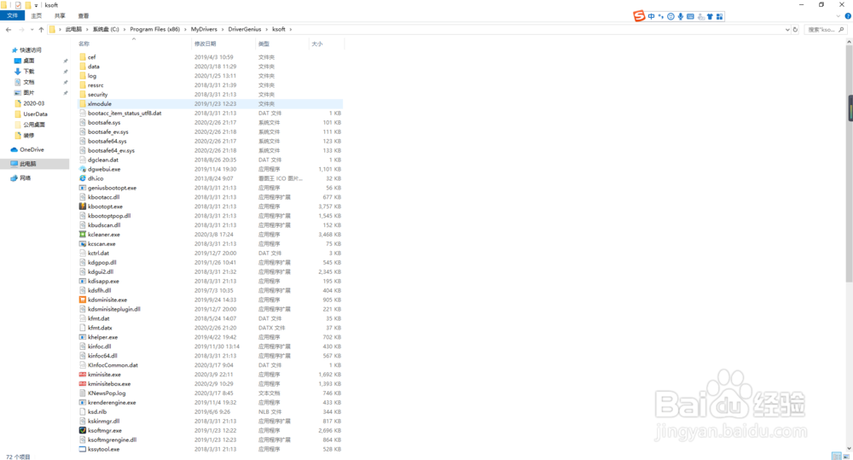Switch to large icons view in status bar
The image size is (853, 460).
tap(846, 457)
